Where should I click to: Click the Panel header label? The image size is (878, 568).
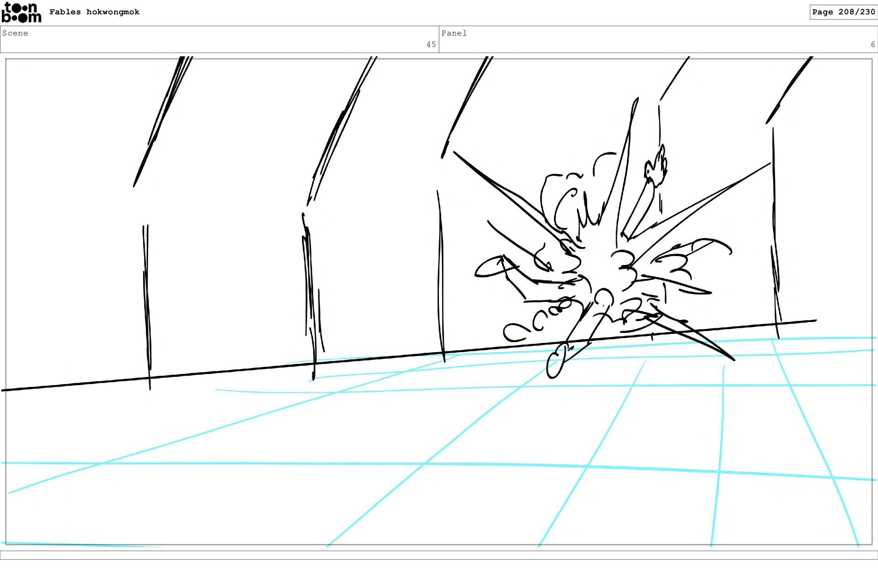pyautogui.click(x=454, y=33)
